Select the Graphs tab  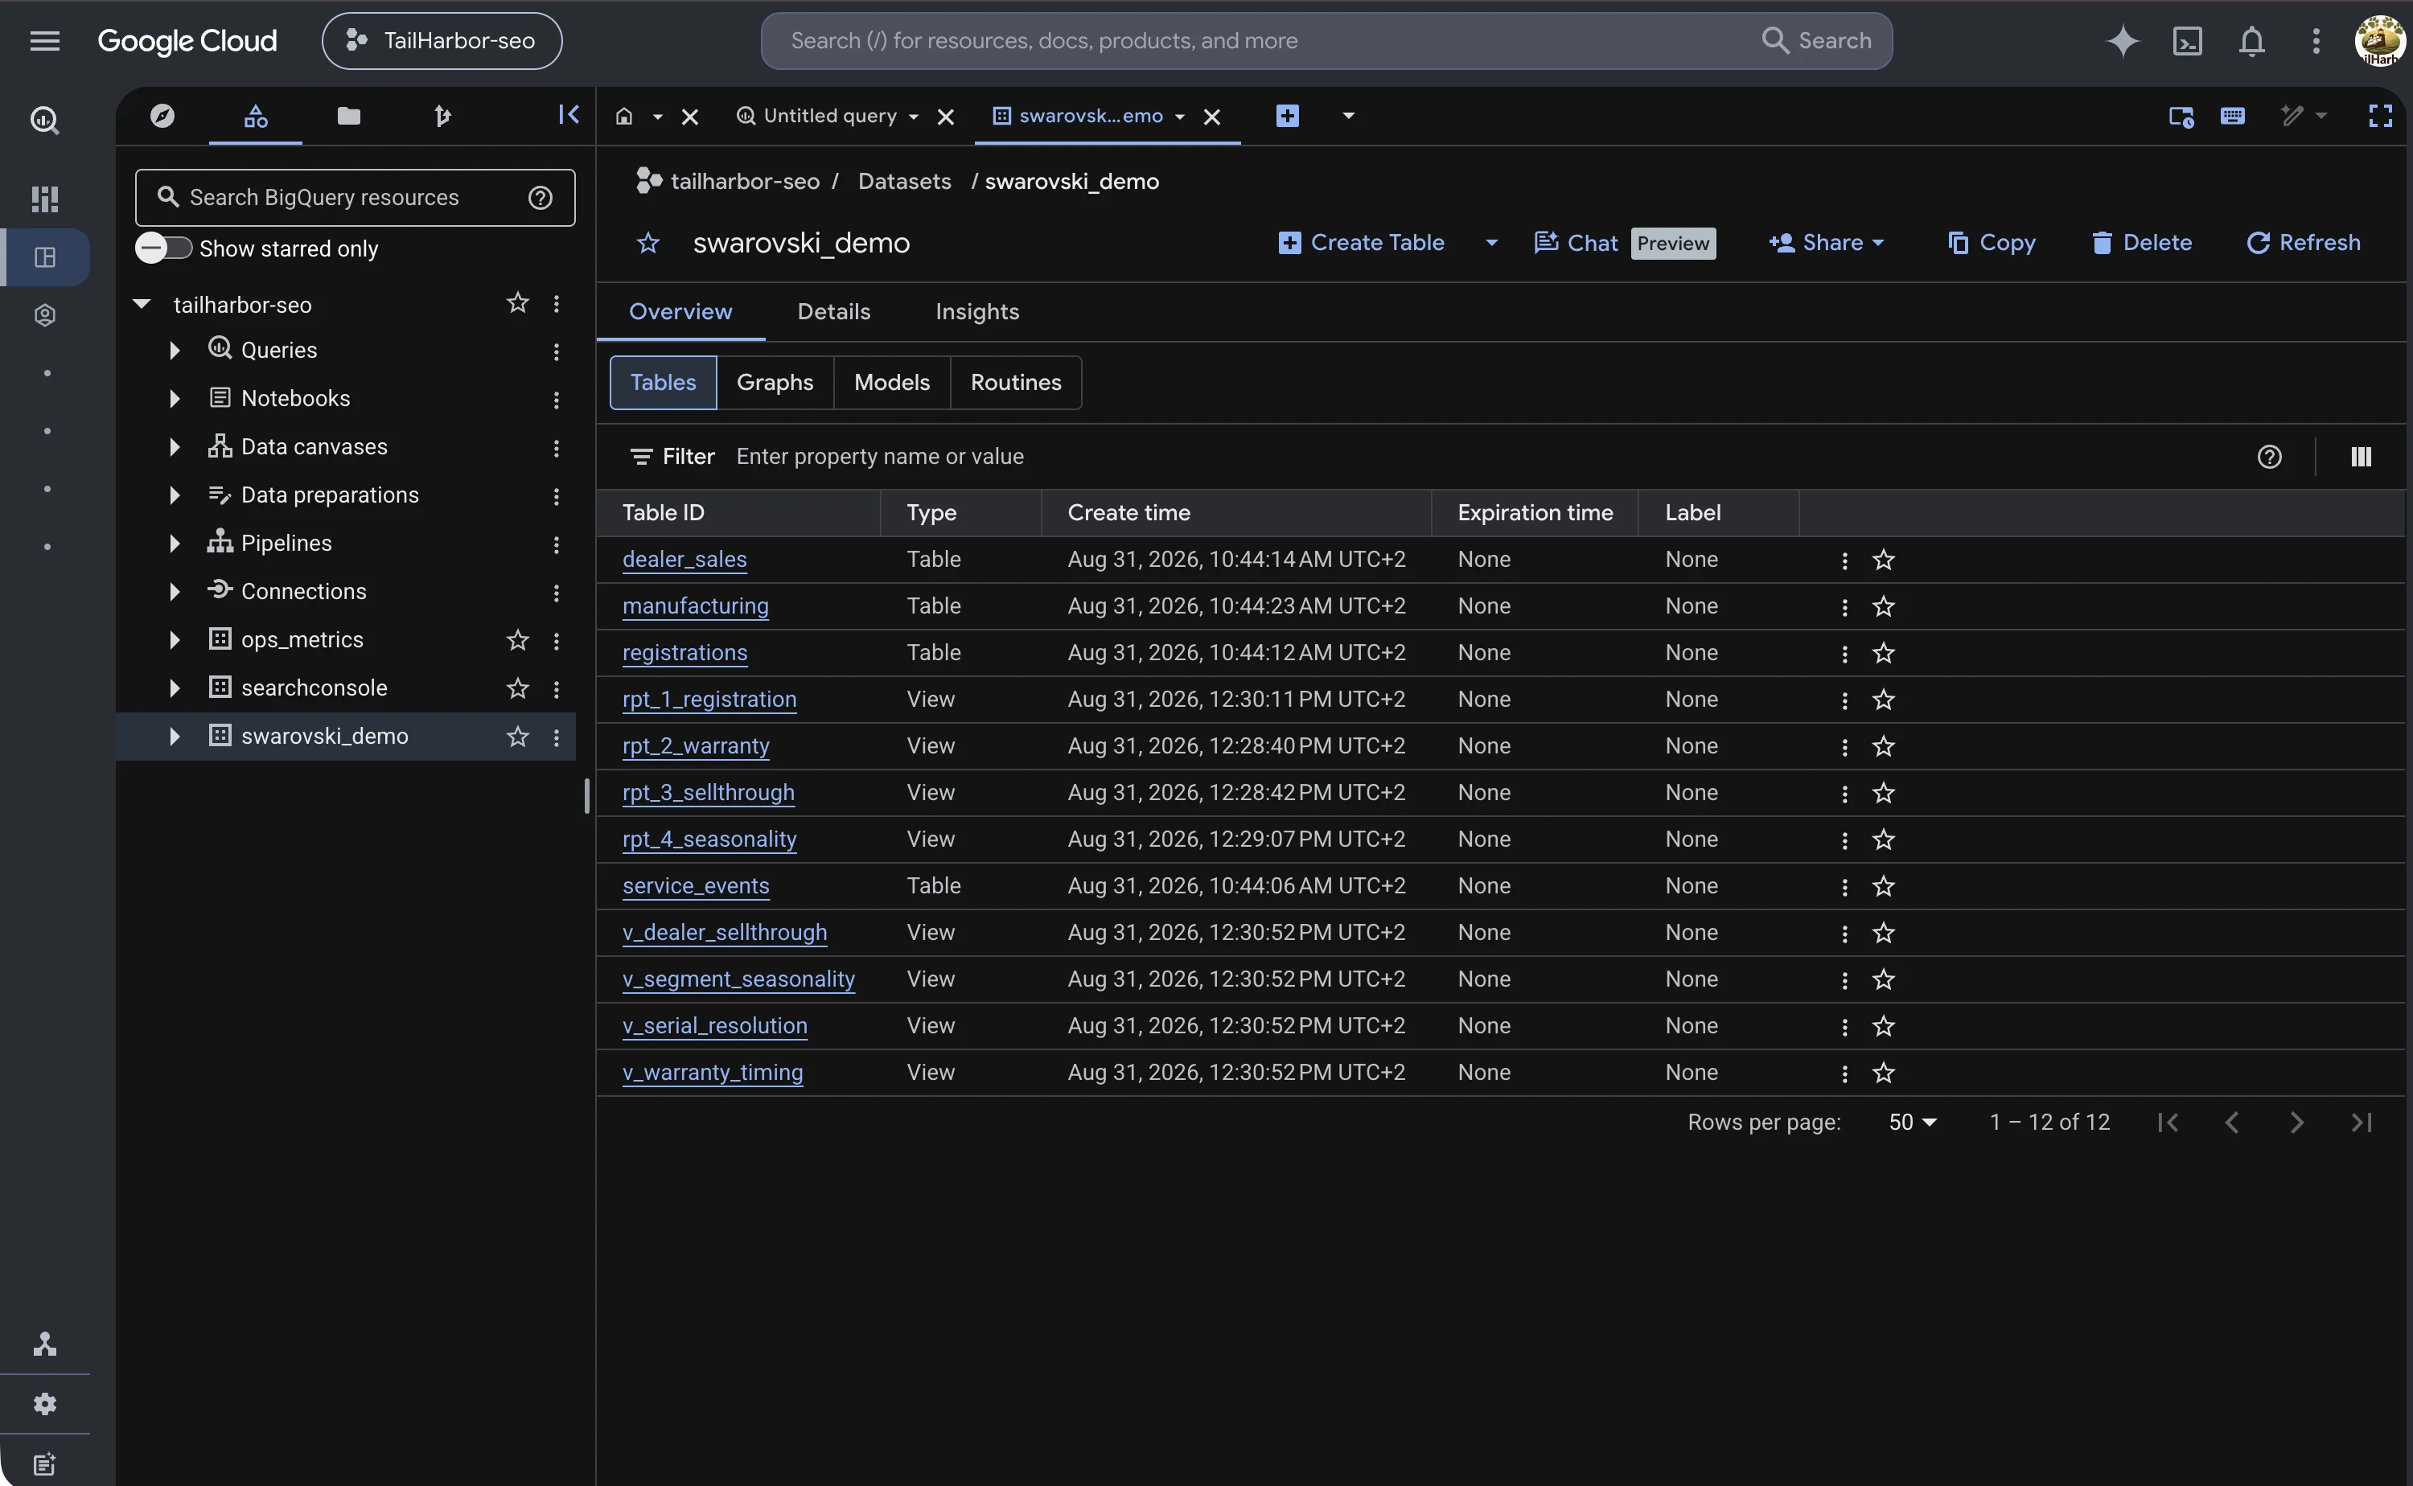pos(775,382)
